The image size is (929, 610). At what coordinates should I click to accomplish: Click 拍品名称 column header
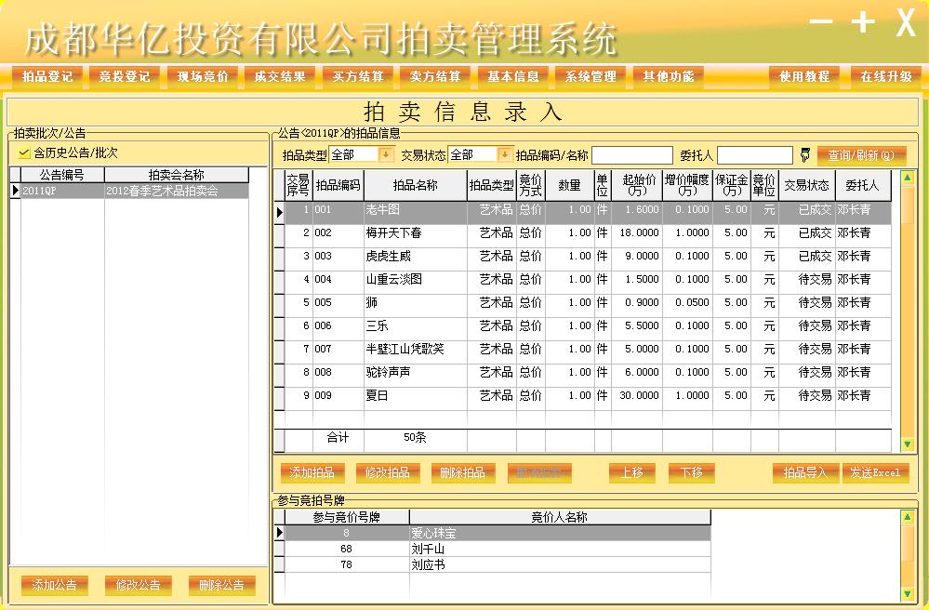click(416, 185)
